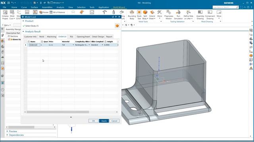Screen dimensions: 254x142
Task: Click the warning triangle icon in right sidebar
Action: point(251,68)
